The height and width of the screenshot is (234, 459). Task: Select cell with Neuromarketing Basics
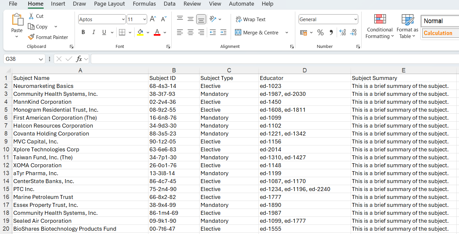click(x=80, y=86)
